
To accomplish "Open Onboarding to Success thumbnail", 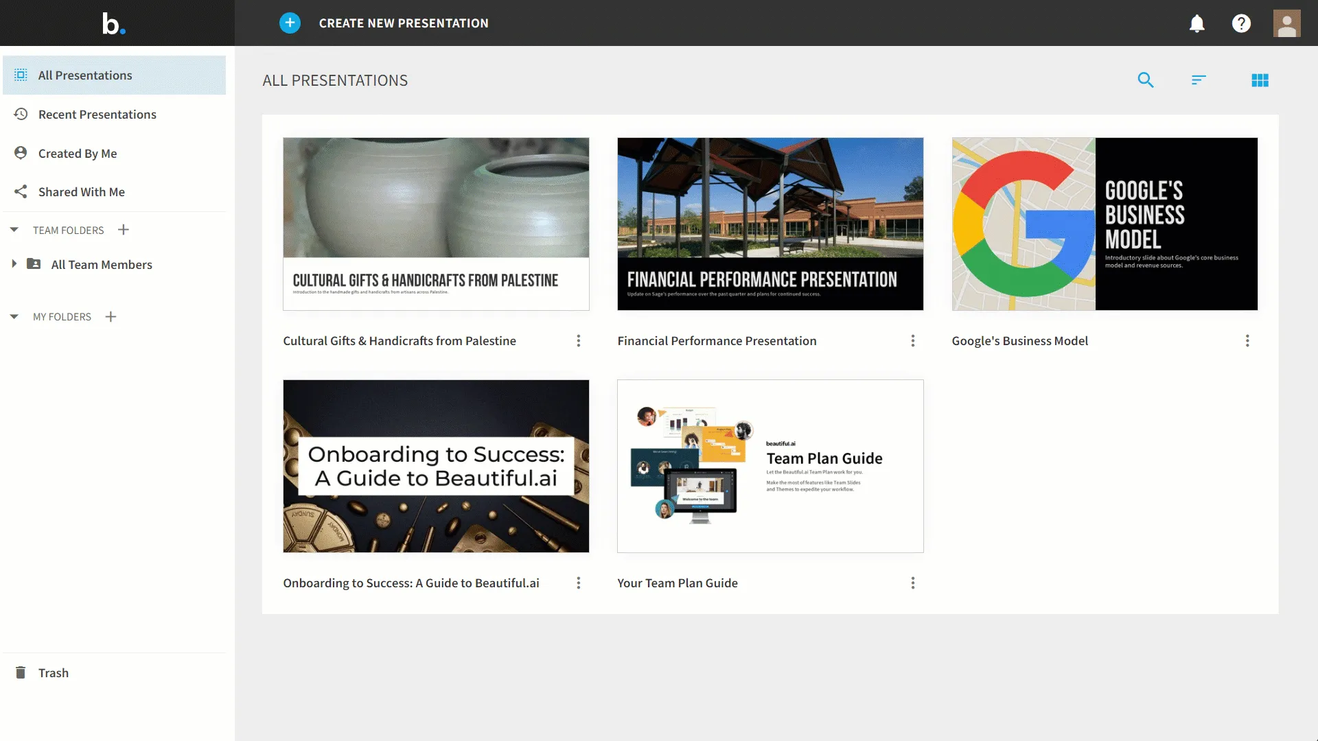I will [x=436, y=466].
